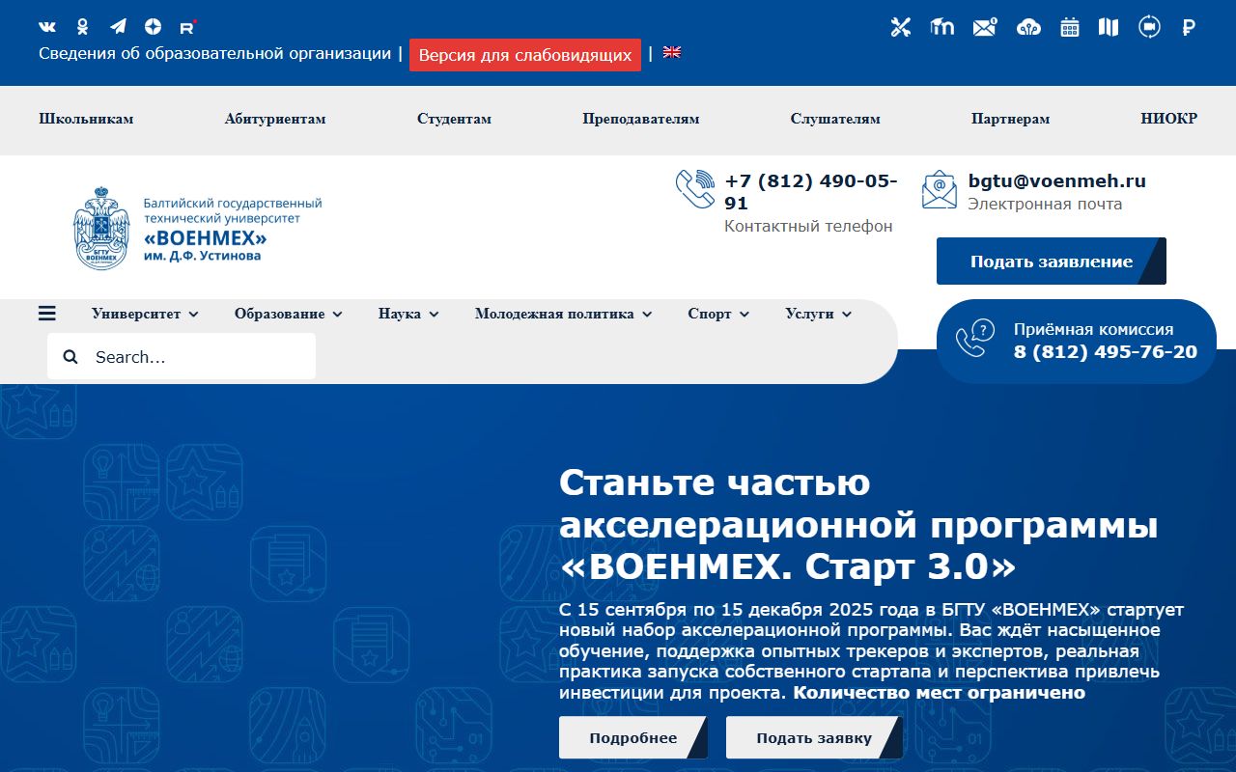Click the bgtu@voenmeh.ru email link

(1057, 181)
